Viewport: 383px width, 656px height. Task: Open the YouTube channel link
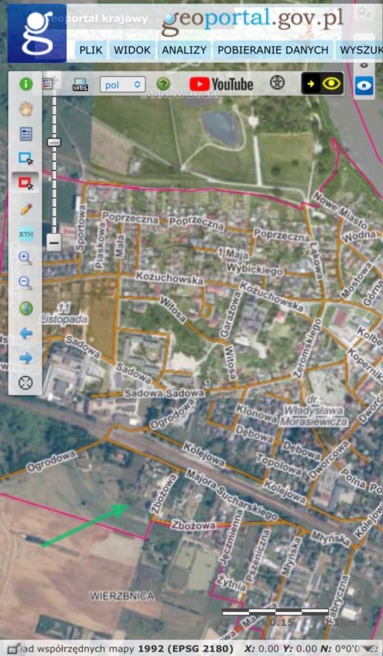pos(222,84)
